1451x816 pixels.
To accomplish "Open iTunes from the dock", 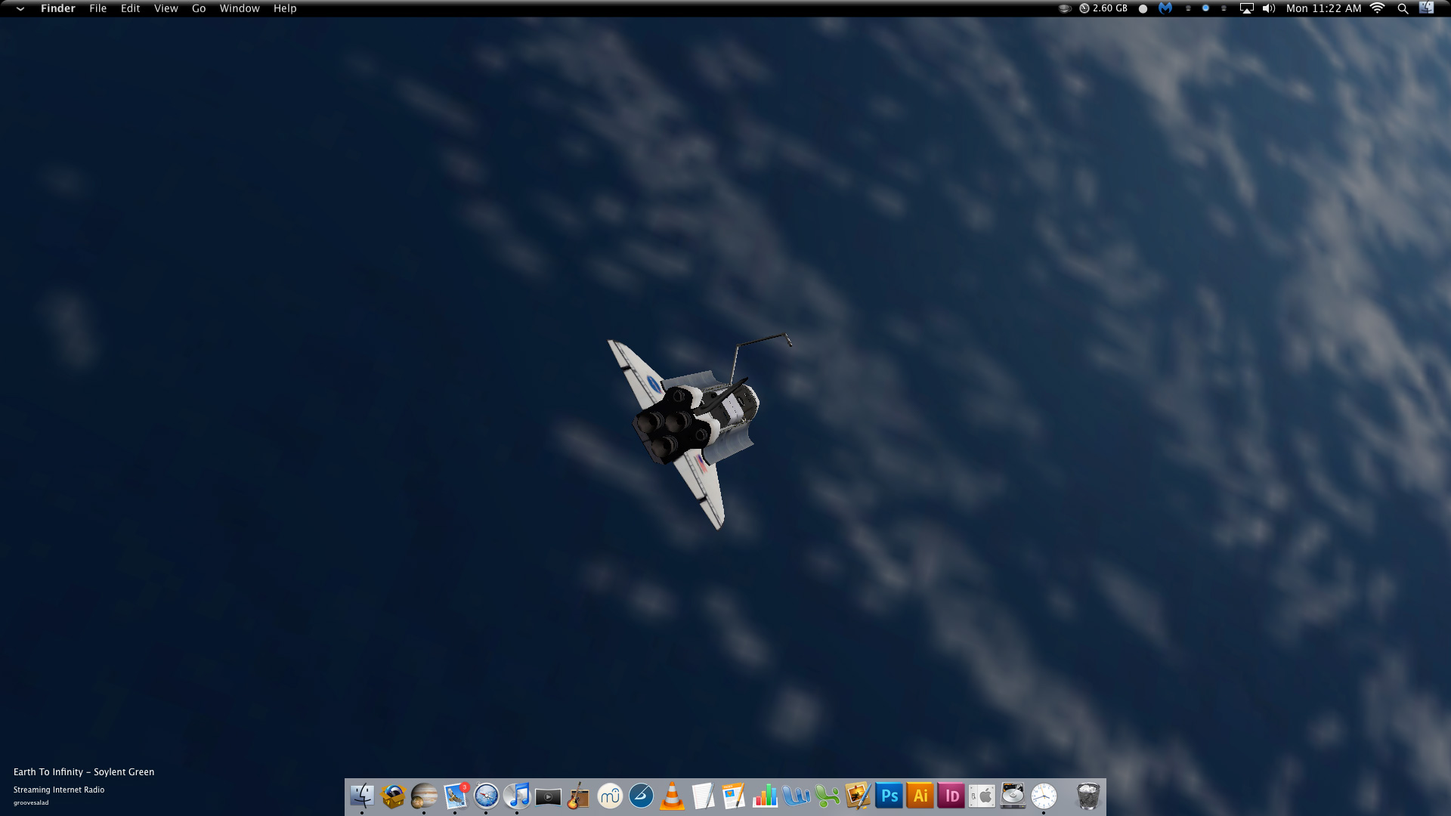I will (518, 796).
